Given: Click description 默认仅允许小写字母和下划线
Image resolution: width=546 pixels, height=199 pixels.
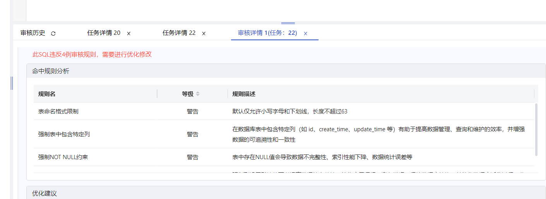Looking at the screenshot, I should [290, 111].
